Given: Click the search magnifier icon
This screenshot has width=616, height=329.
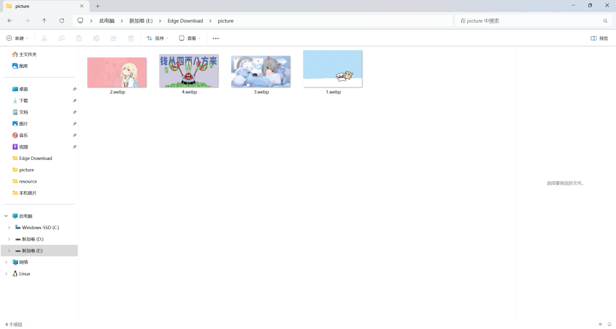Looking at the screenshot, I should coord(605,21).
